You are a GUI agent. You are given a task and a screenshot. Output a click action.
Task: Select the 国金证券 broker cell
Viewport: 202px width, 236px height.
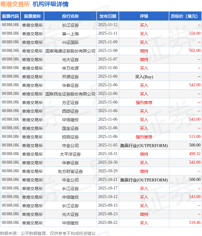pos(70,128)
